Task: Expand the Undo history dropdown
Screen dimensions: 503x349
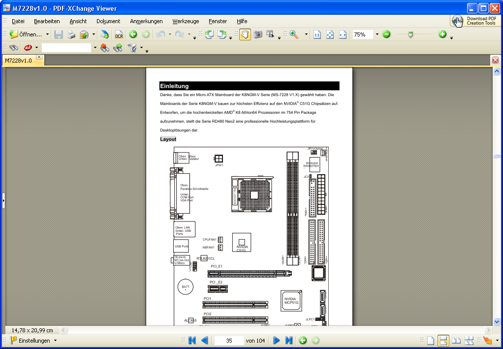Action: pos(170,34)
